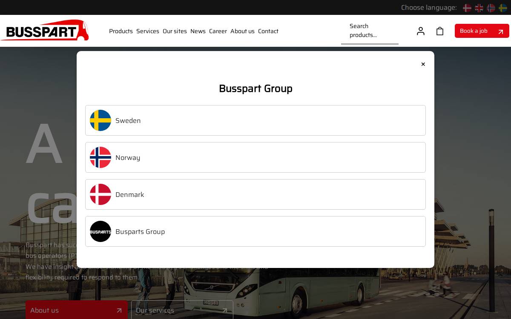Select the Swedish flag language icon
The image size is (511, 319).
coord(503,8)
